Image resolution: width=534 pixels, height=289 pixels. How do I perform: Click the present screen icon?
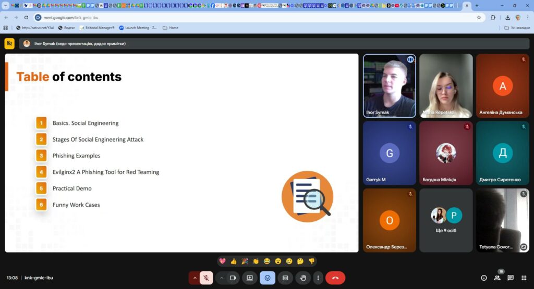(x=250, y=278)
